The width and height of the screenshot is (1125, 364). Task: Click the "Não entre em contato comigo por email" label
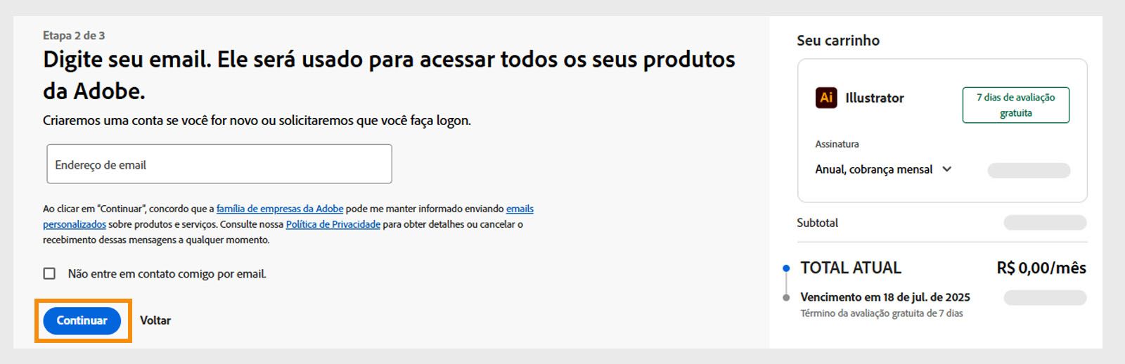point(167,274)
